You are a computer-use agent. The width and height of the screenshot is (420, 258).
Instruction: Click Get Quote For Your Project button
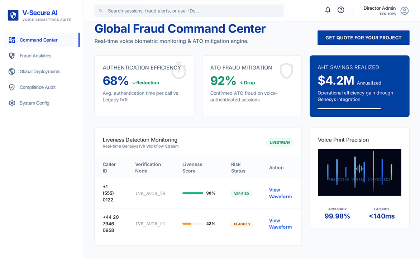click(x=363, y=38)
